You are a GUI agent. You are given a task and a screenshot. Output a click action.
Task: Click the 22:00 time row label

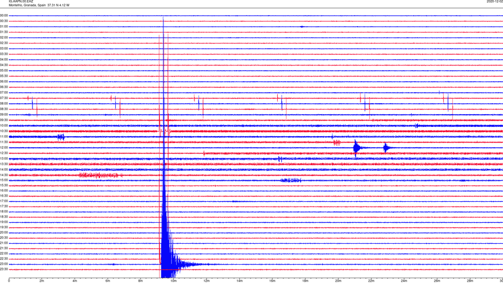(x=4, y=254)
